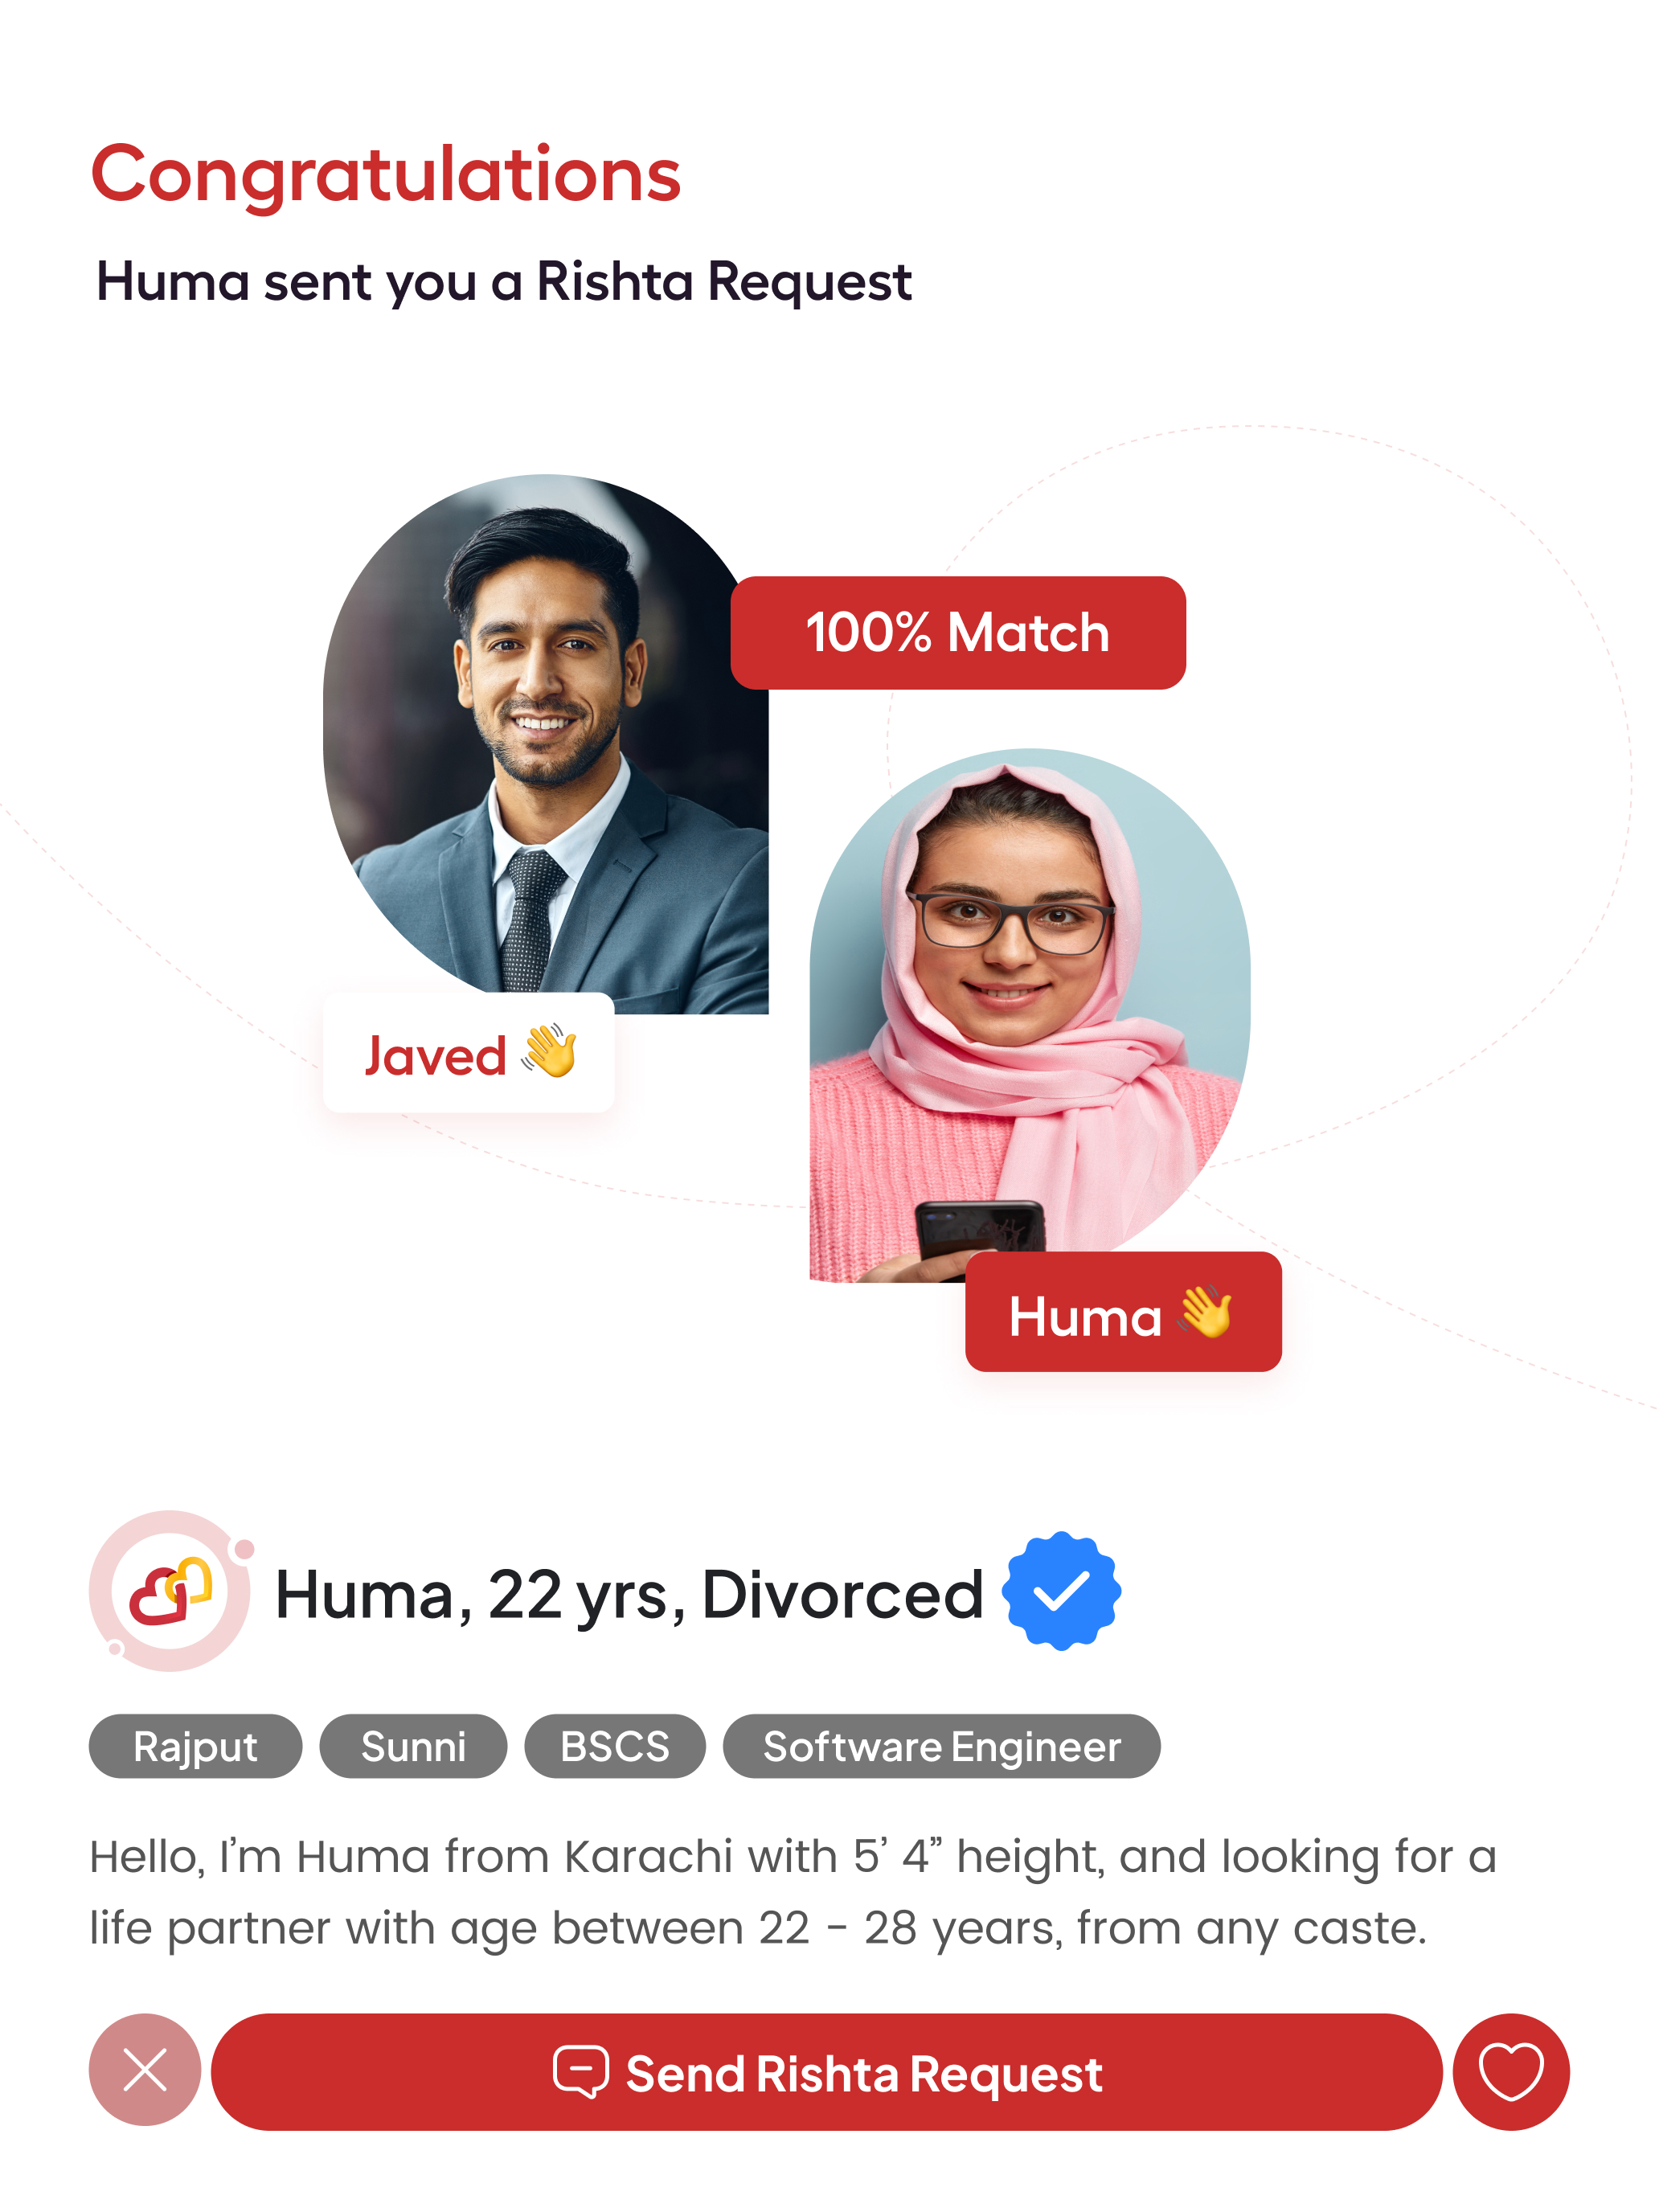This screenshot has height=2212, width=1659.
Task: Tap the heart favorite button
Action: pyautogui.click(x=1510, y=2071)
